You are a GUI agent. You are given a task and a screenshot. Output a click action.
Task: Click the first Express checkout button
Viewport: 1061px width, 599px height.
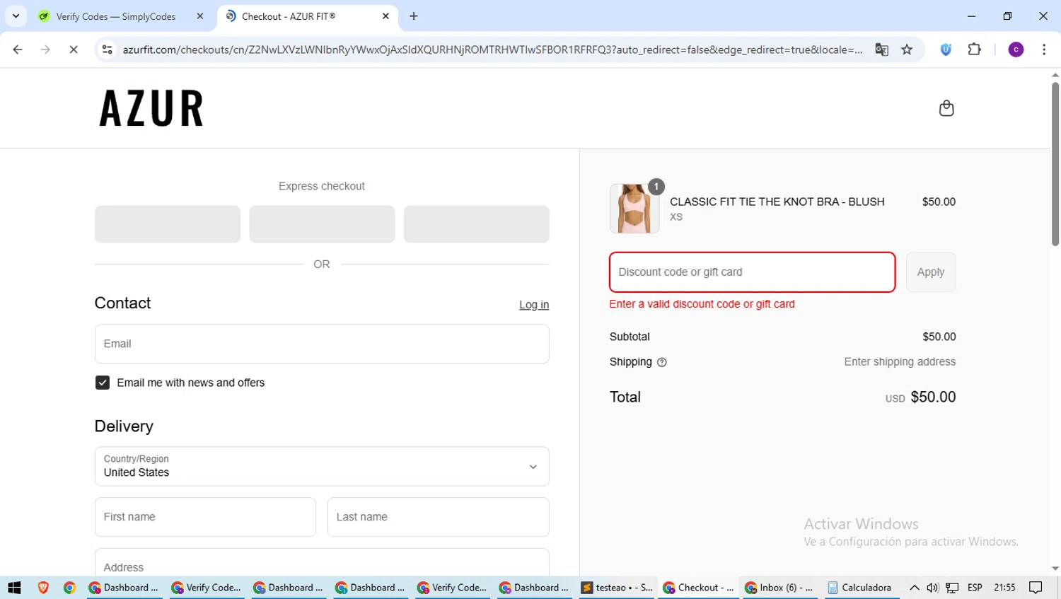(x=168, y=224)
